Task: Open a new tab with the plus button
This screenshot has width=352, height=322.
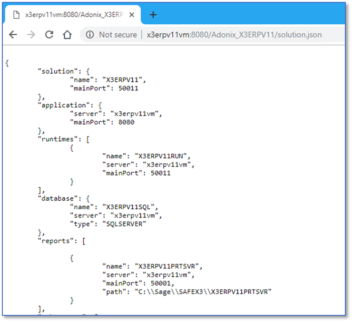Action: pyautogui.click(x=153, y=15)
